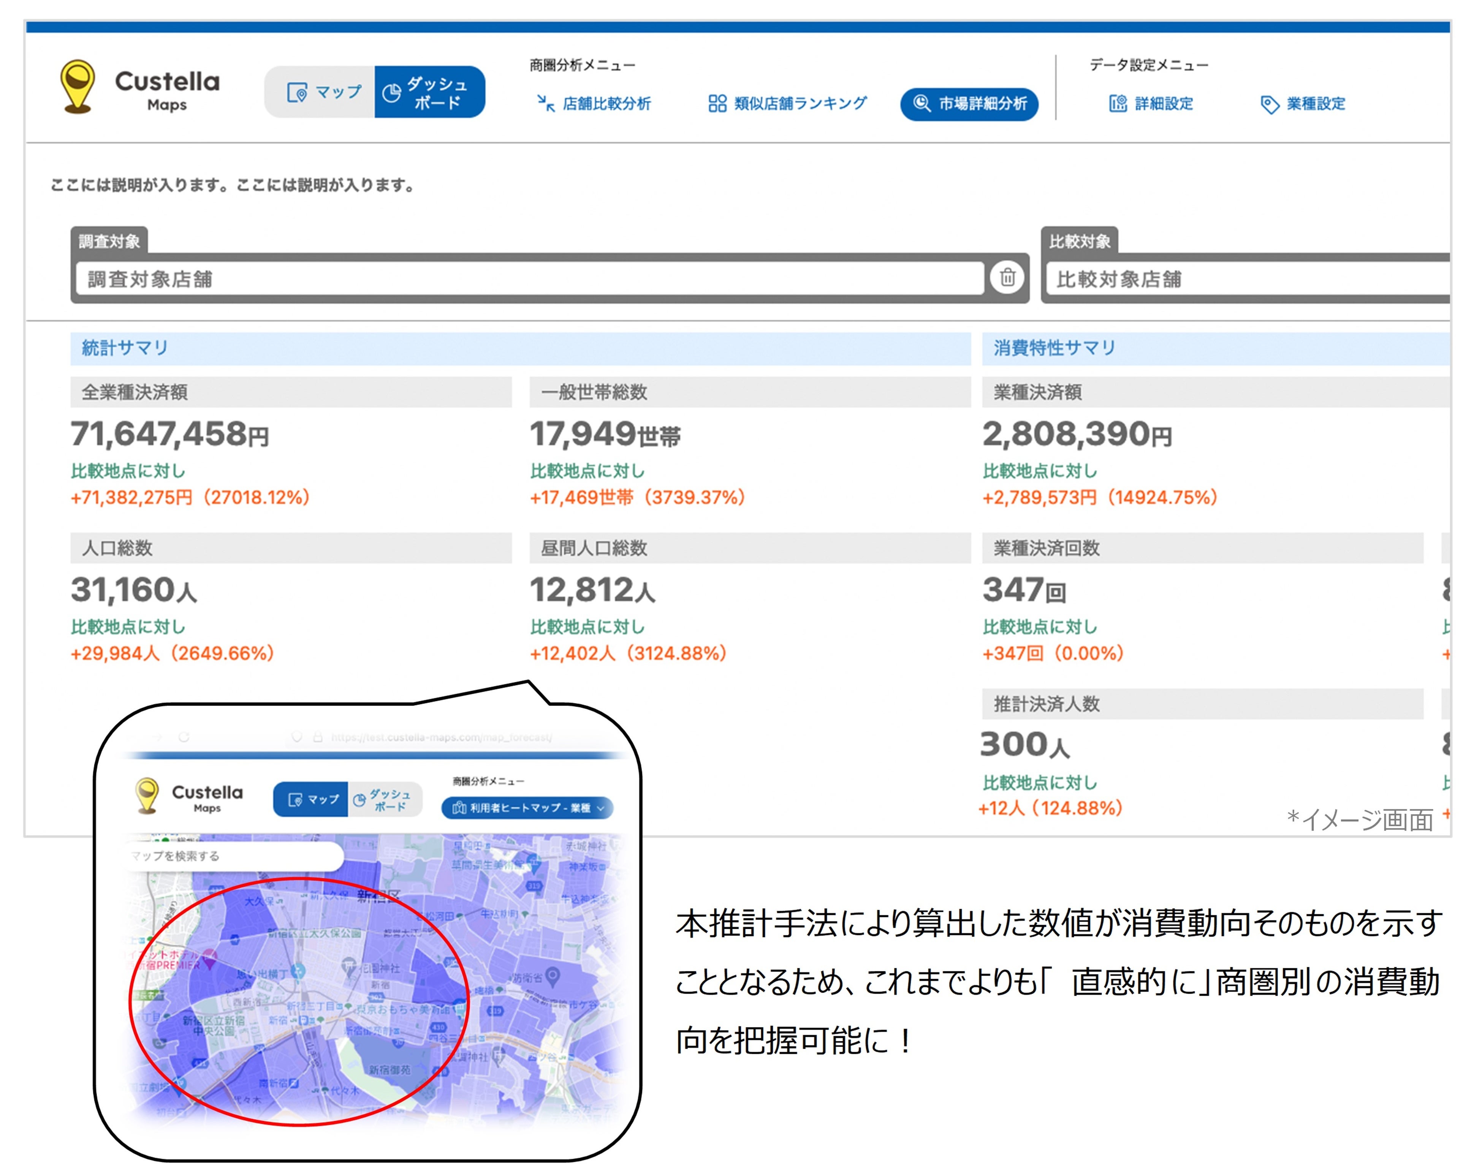1482x1164 pixels.
Task: Click the 詳細設定 document icon
Action: [1117, 104]
